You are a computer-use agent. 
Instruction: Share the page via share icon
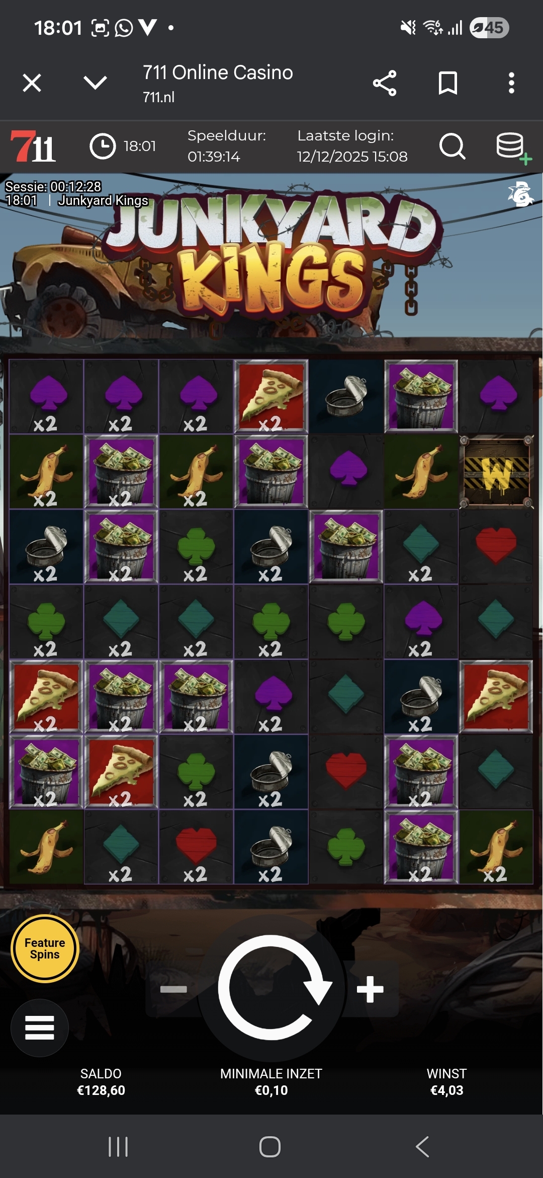pos(385,83)
